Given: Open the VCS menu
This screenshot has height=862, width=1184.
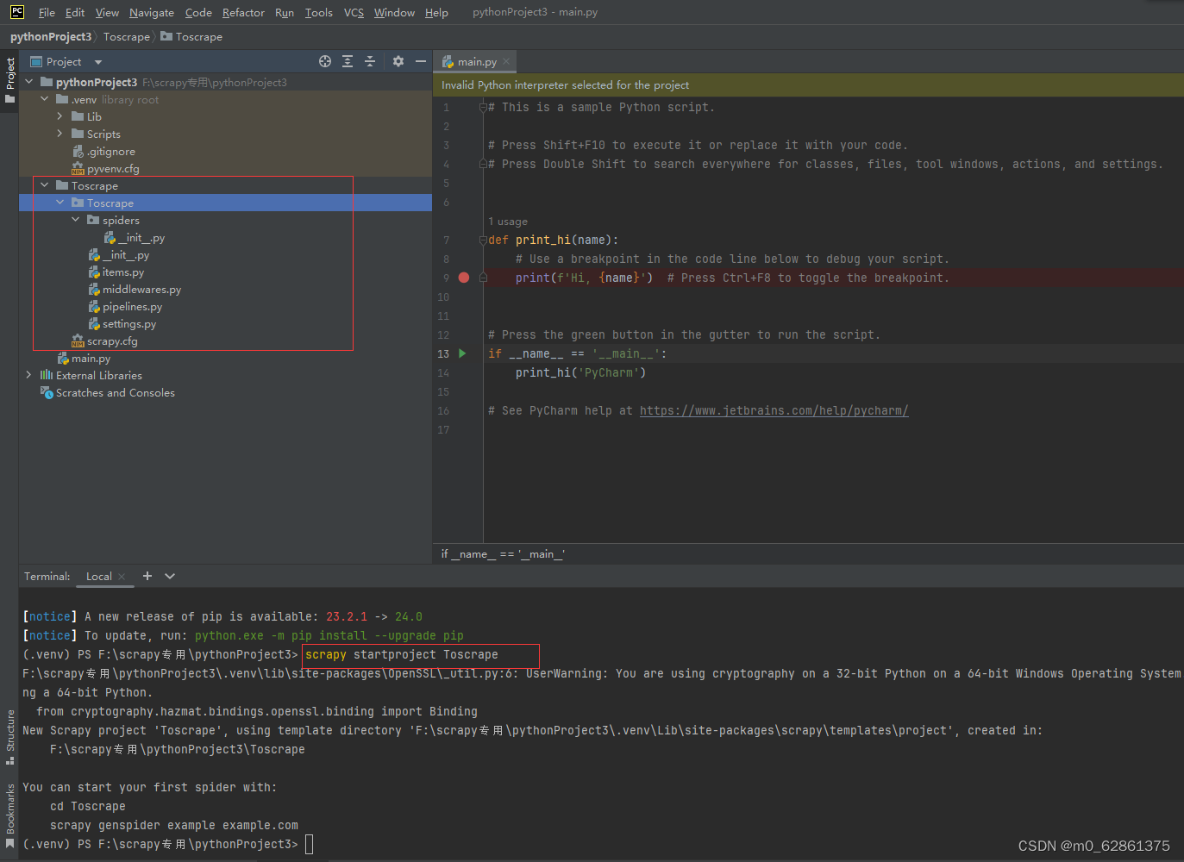Looking at the screenshot, I should point(354,12).
